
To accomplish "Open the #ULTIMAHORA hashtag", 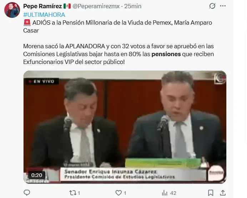I will coord(44,15).
